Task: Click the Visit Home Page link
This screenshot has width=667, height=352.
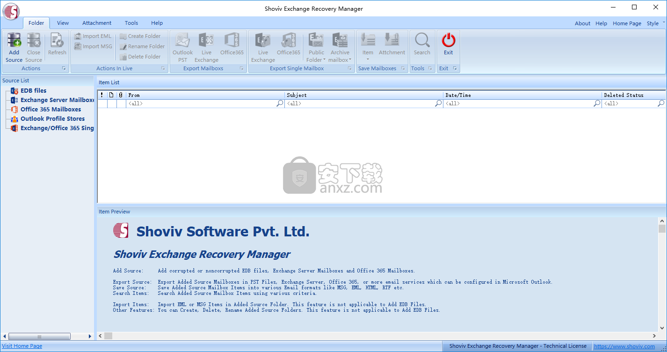Action: pos(22,346)
